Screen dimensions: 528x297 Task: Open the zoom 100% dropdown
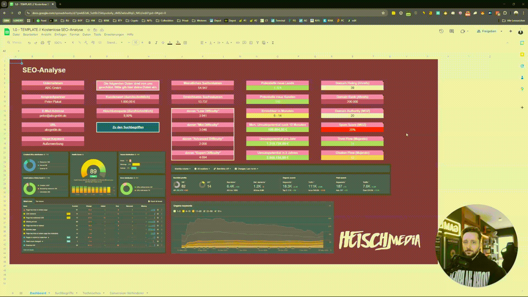click(60, 43)
